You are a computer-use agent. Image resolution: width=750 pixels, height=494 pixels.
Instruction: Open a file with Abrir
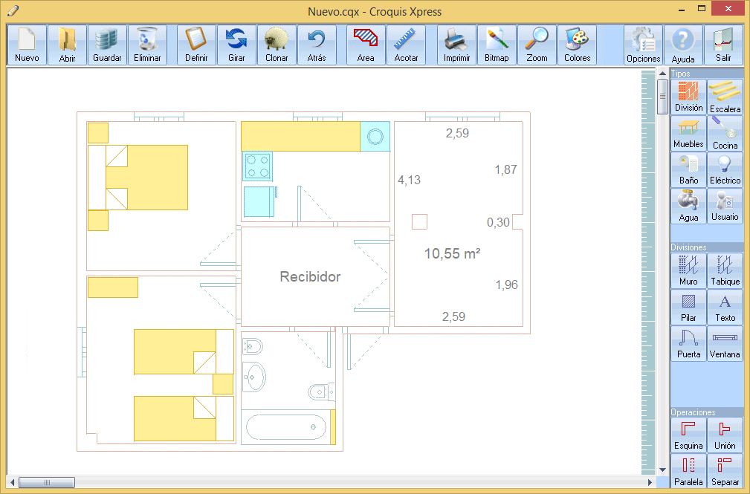click(x=67, y=45)
